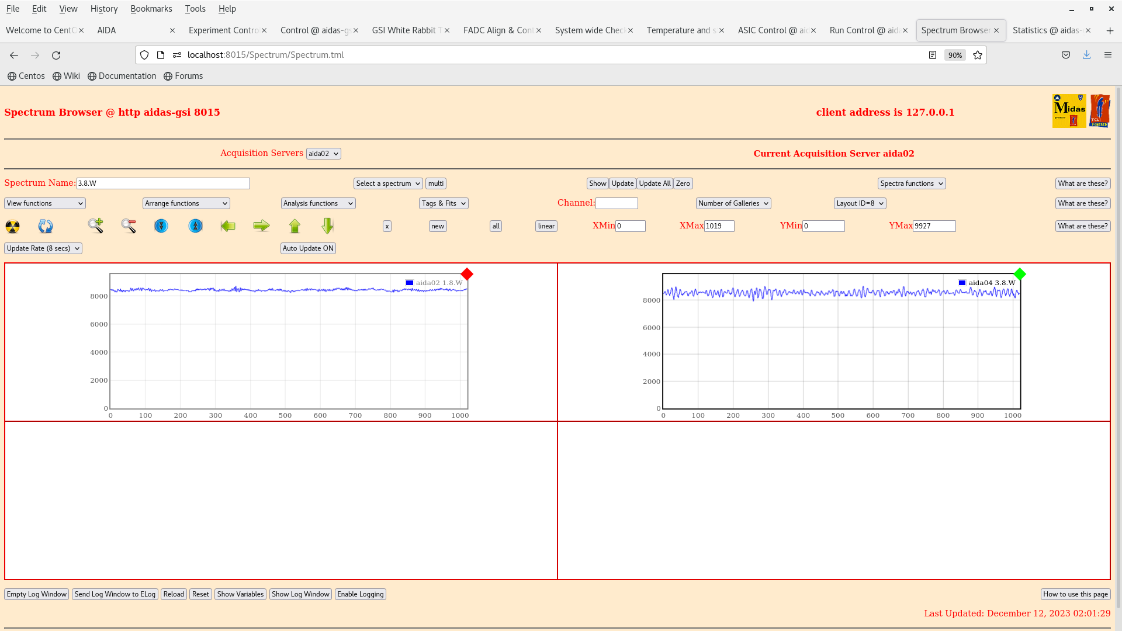Screen dimensions: 1122x631
Task: Click the green right arrow to shift spectrum
Action: click(261, 226)
